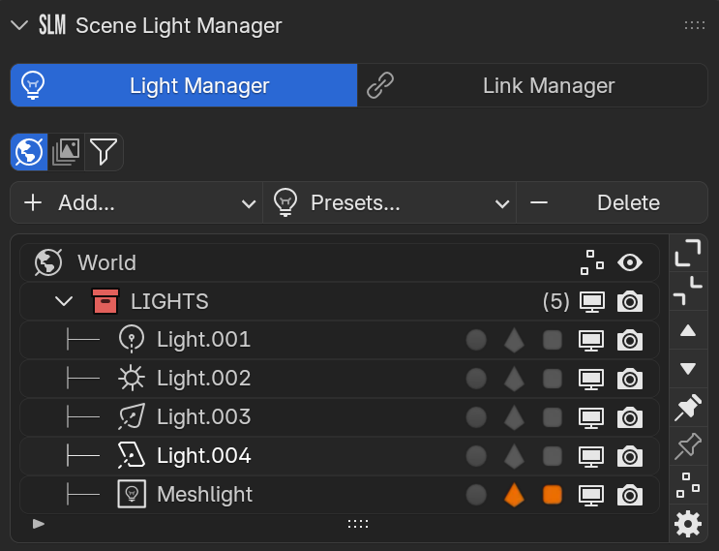Toggle viewport display for Light.002
This screenshot has height=551, width=719.
591,380
